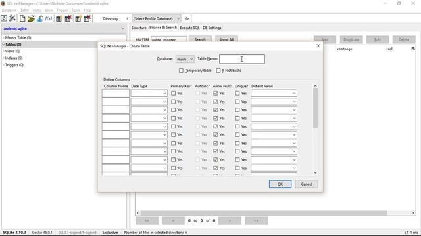The width and height of the screenshot is (421, 236).
Task: Expand the Indexes (0) tree node
Action: coord(3,58)
